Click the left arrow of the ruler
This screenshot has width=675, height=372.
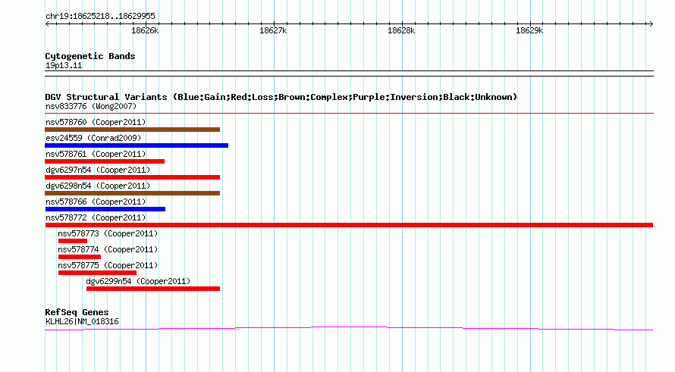click(47, 23)
